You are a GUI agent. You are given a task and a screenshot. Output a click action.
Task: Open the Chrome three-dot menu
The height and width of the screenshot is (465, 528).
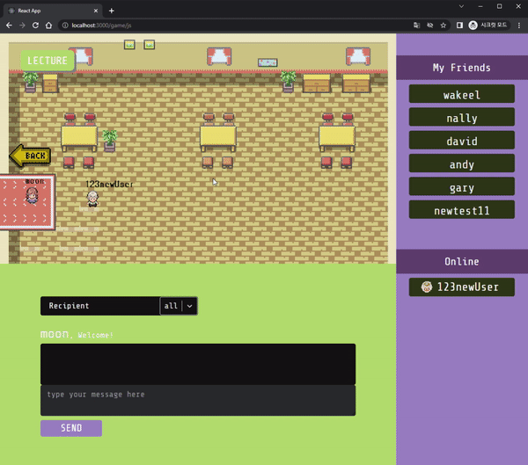[x=519, y=25]
